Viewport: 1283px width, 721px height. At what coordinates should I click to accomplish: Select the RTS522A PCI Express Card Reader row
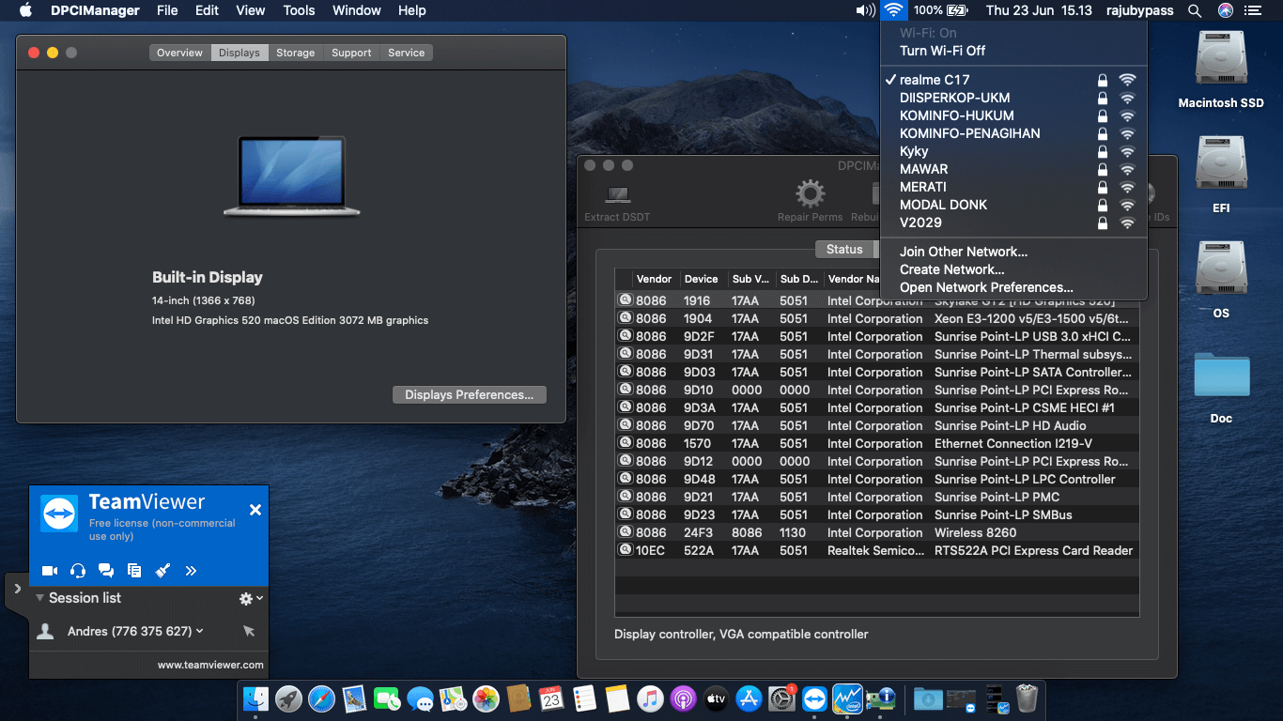click(x=876, y=550)
